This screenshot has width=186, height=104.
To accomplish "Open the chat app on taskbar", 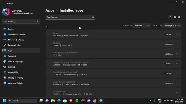I will [47, 101].
